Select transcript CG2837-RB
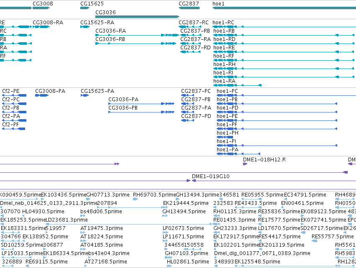This screenshot has height=268, width=356. [x=195, y=31]
